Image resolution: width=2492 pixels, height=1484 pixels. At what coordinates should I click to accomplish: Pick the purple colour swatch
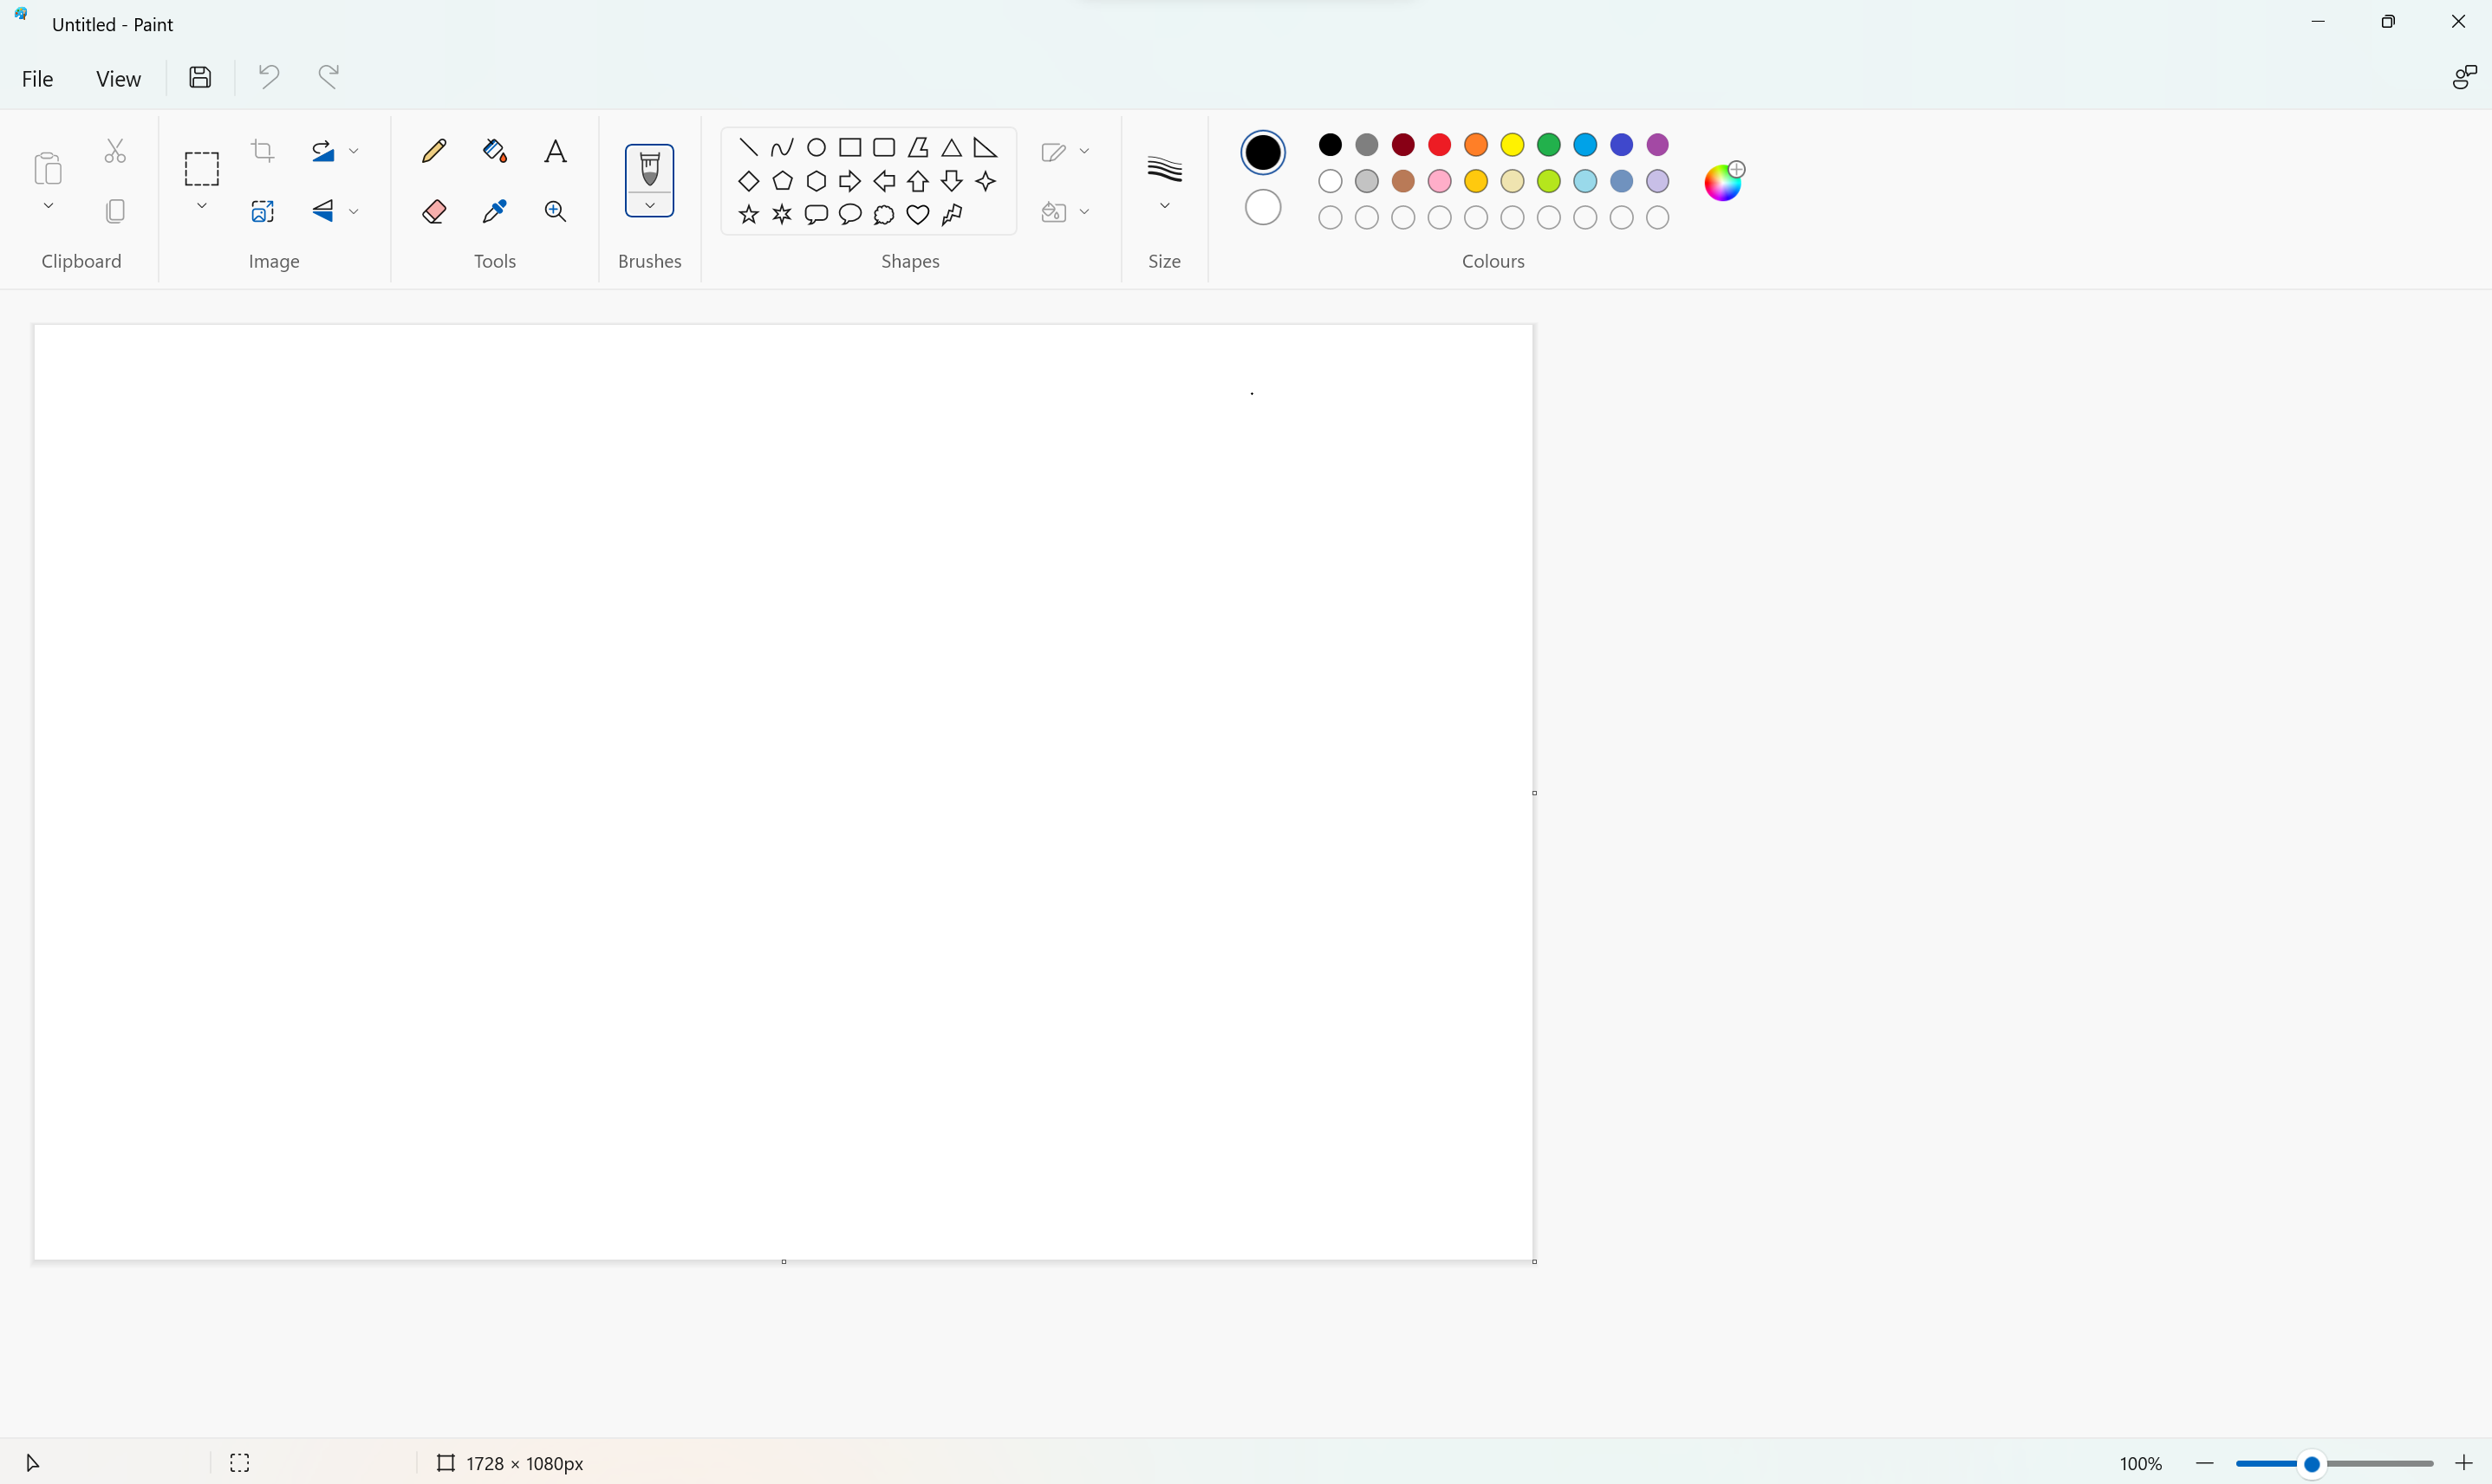tap(1657, 145)
